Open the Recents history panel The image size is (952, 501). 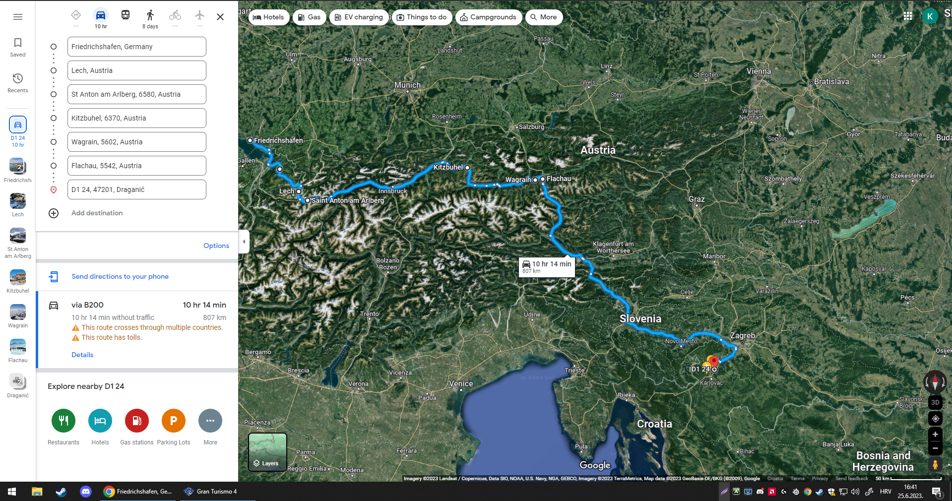[x=18, y=83]
